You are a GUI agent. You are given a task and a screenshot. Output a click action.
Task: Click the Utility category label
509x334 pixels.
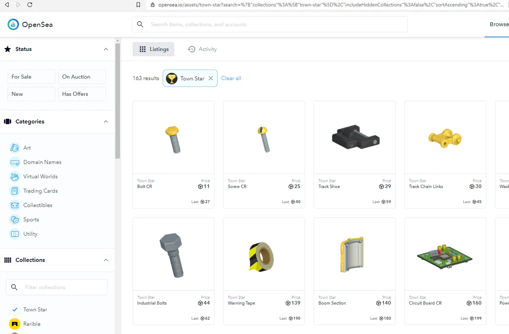(30, 234)
